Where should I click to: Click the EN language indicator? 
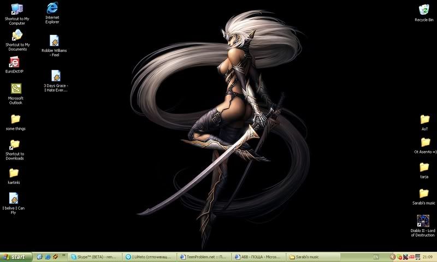(x=376, y=257)
